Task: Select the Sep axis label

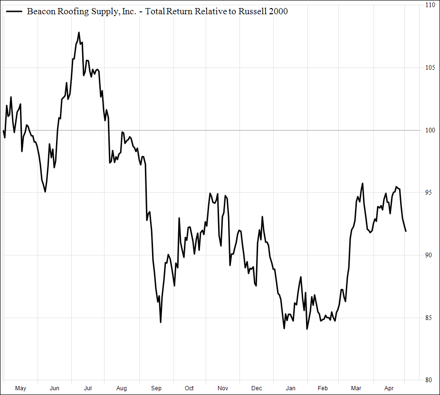Action: [x=156, y=388]
